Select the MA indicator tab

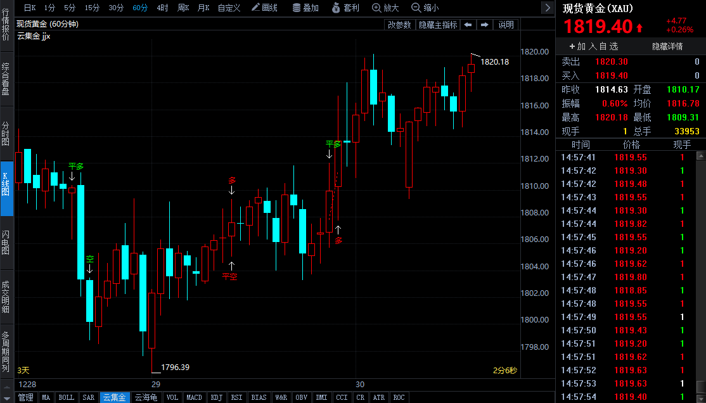pos(46,397)
